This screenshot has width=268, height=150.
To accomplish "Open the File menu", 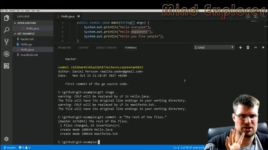I will click(2, 10).
